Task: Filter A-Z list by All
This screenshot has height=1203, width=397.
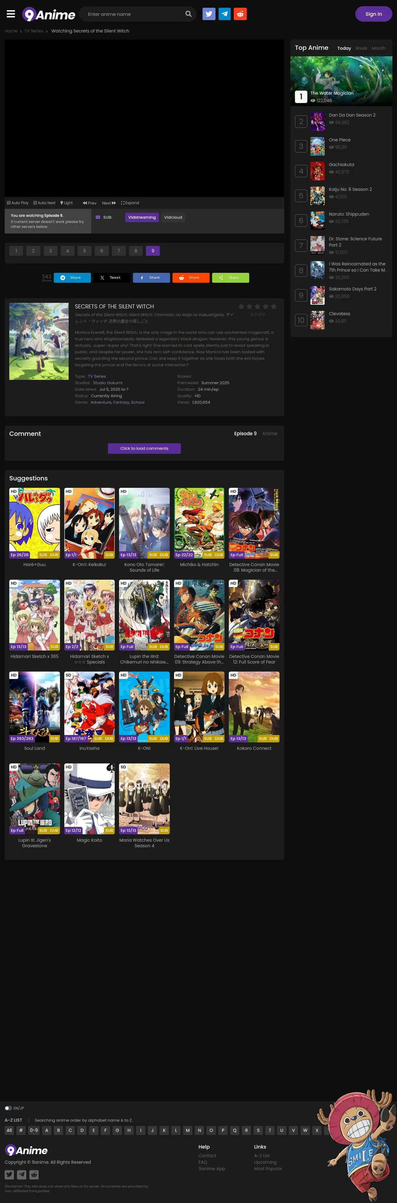Action: pyautogui.click(x=9, y=1130)
